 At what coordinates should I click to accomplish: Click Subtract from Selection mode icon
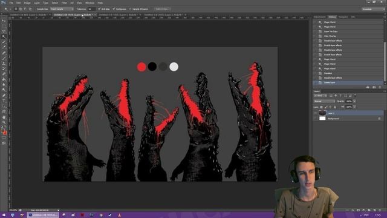pyautogui.click(x=25, y=9)
